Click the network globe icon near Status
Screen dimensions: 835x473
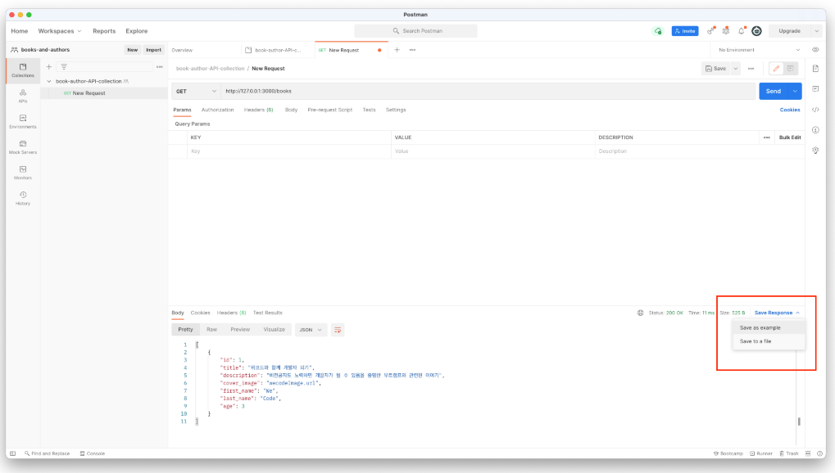click(640, 313)
